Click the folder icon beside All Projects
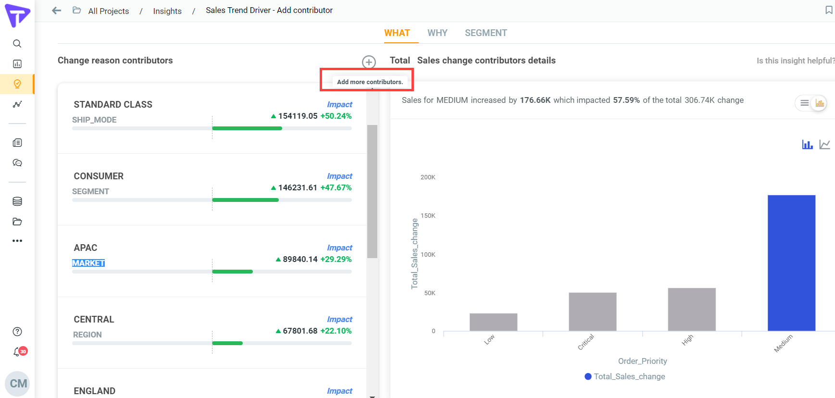The width and height of the screenshot is (835, 398). [76, 10]
